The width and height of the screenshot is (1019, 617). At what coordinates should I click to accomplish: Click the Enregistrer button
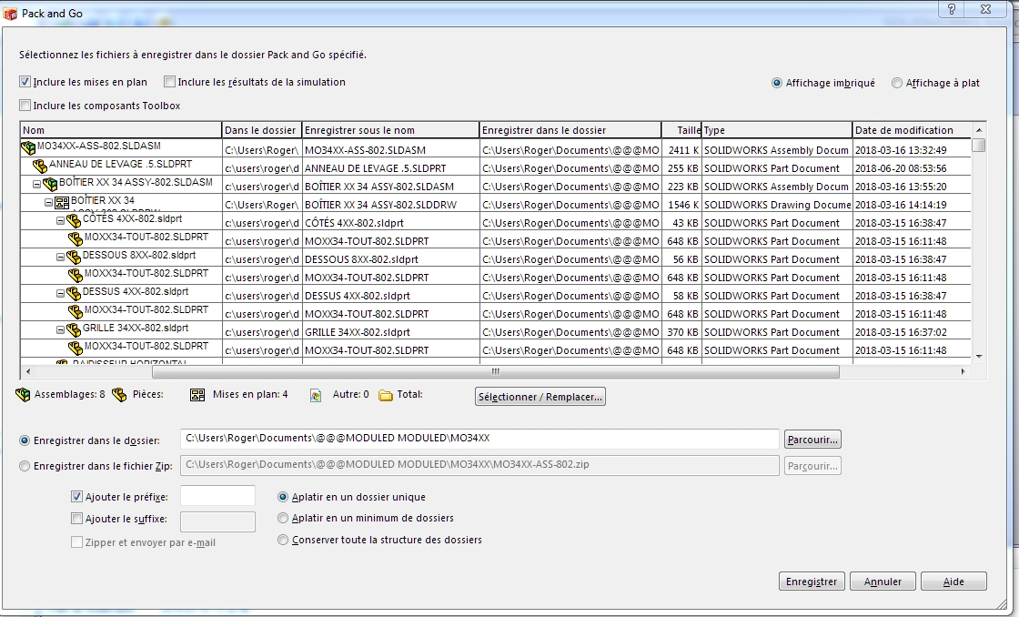click(812, 582)
